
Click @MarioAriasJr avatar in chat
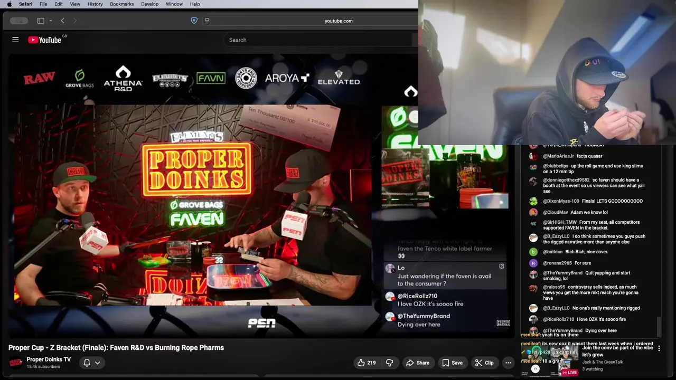(533, 156)
